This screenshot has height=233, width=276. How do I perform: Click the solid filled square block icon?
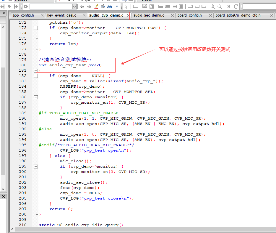[x=181, y=7]
